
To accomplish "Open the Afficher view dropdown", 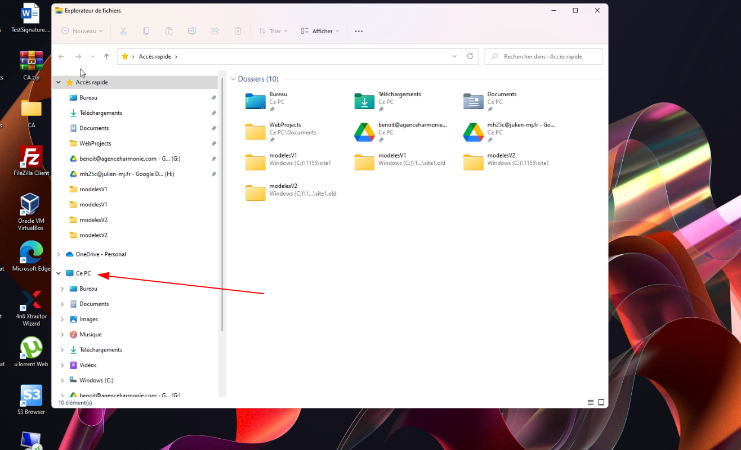I will (320, 31).
